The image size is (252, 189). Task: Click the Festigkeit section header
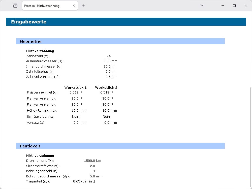tap(120, 146)
